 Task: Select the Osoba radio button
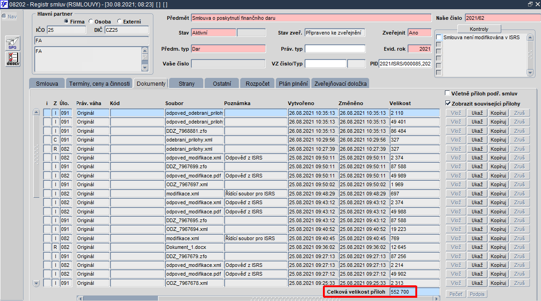(91, 21)
